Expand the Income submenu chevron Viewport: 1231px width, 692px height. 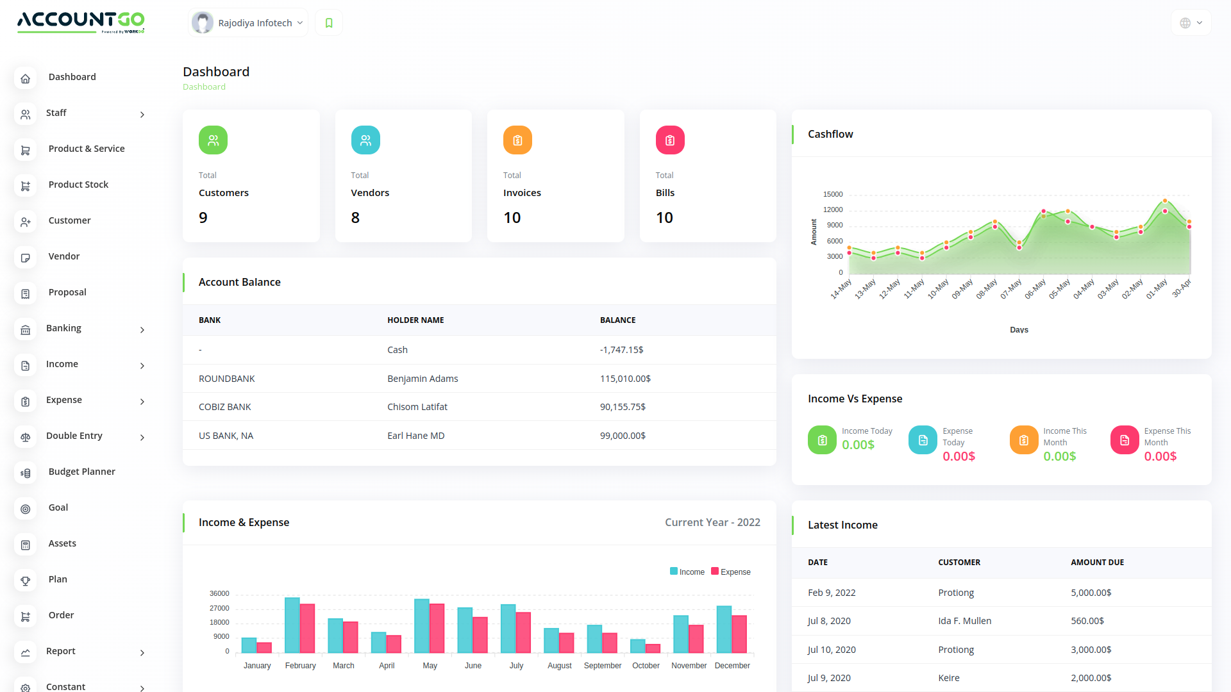pyautogui.click(x=142, y=364)
